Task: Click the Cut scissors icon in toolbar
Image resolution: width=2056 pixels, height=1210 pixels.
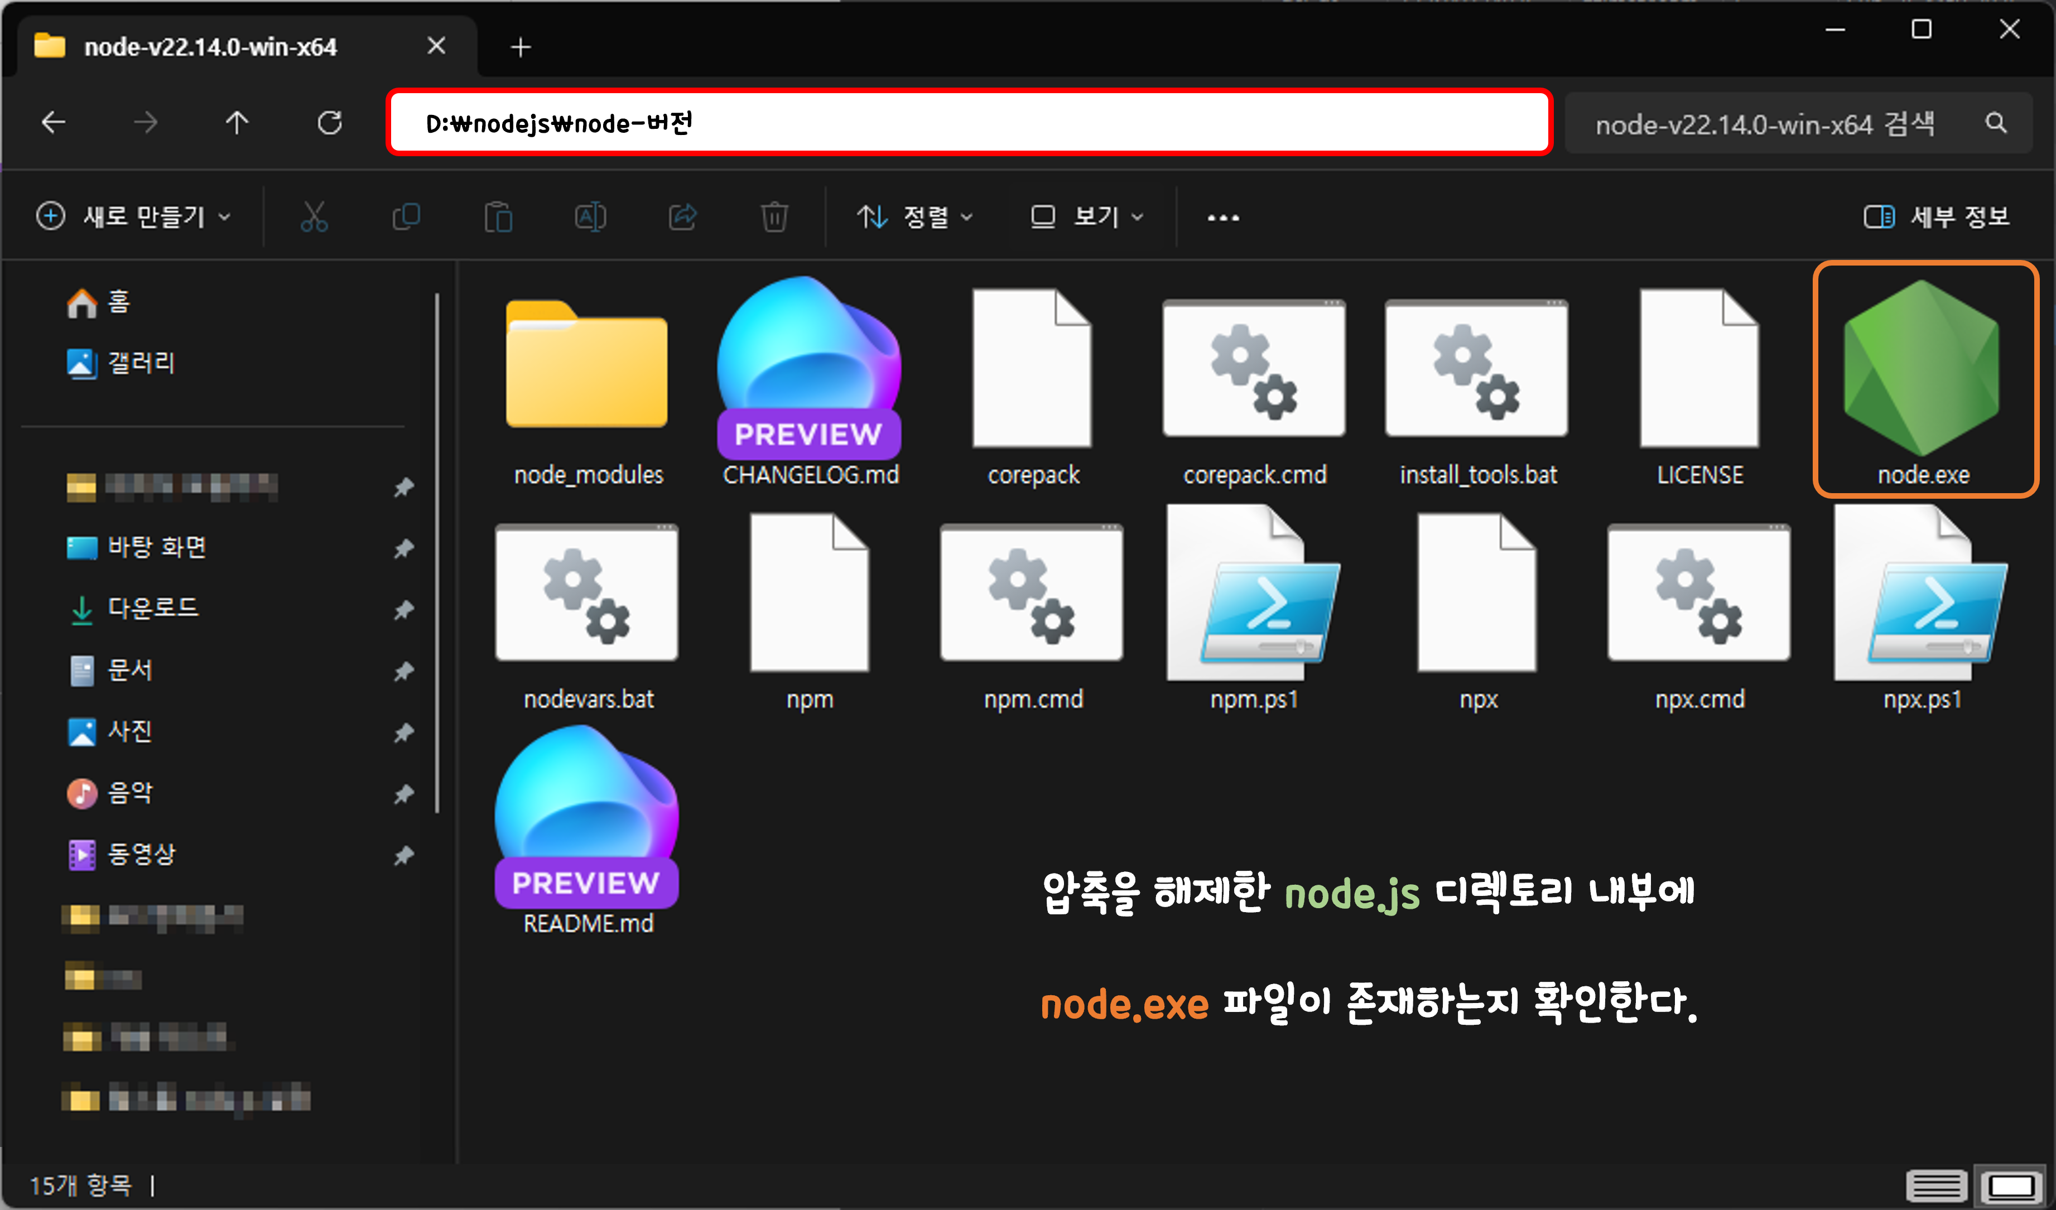Action: [314, 217]
